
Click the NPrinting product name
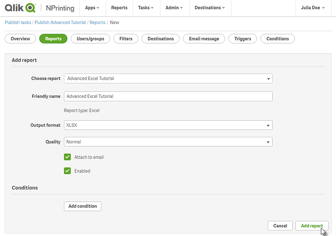[x=60, y=8]
